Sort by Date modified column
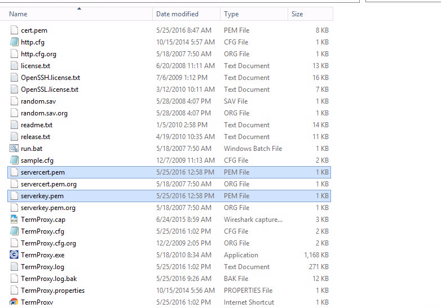Image resolution: width=441 pixels, height=308 pixels. tap(177, 14)
